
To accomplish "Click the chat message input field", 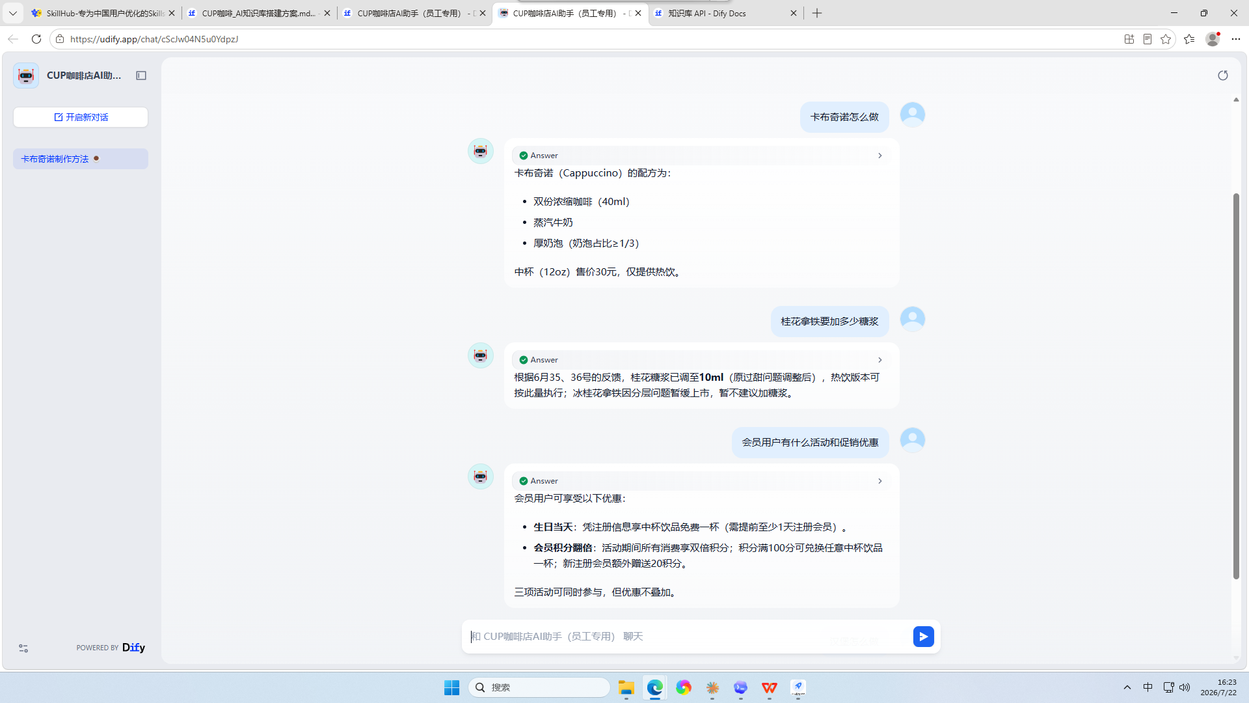I will coord(686,637).
